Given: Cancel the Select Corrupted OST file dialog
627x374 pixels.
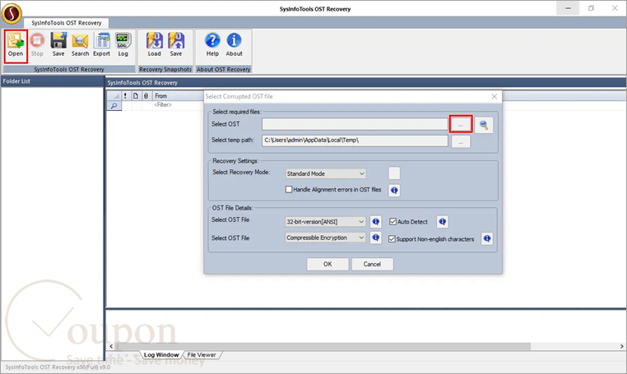Looking at the screenshot, I should (x=372, y=264).
